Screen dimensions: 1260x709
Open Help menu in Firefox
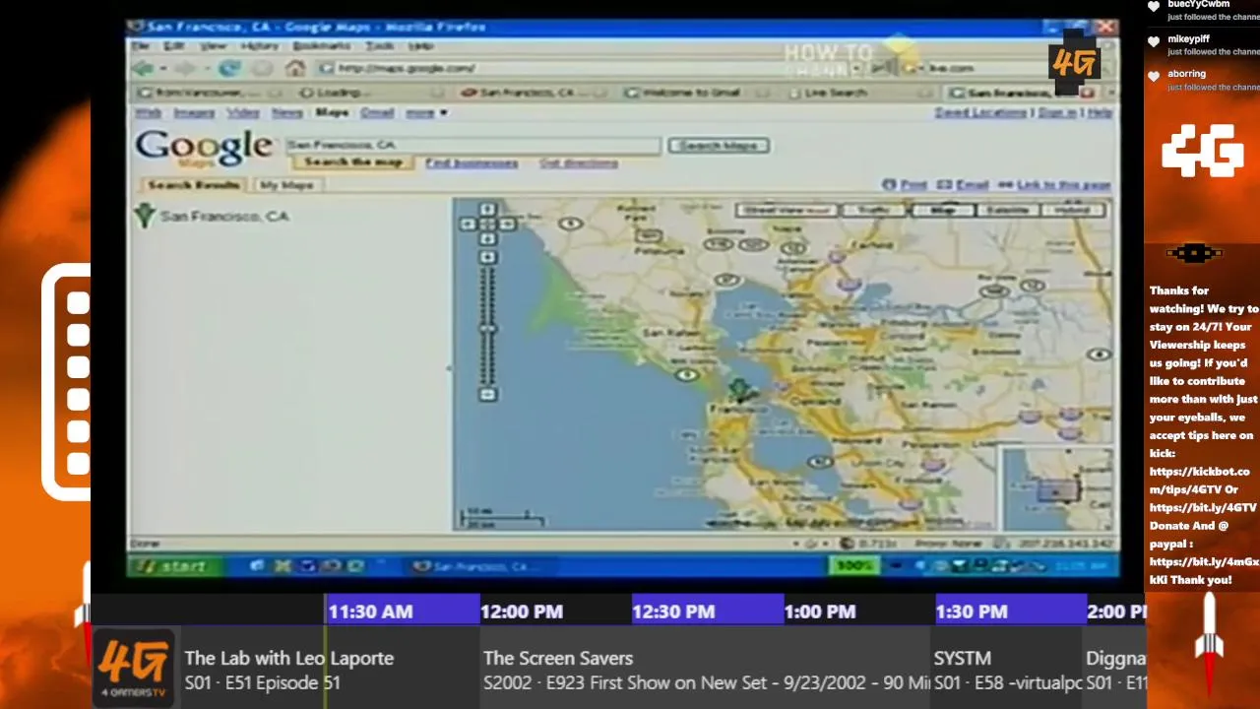pos(420,46)
